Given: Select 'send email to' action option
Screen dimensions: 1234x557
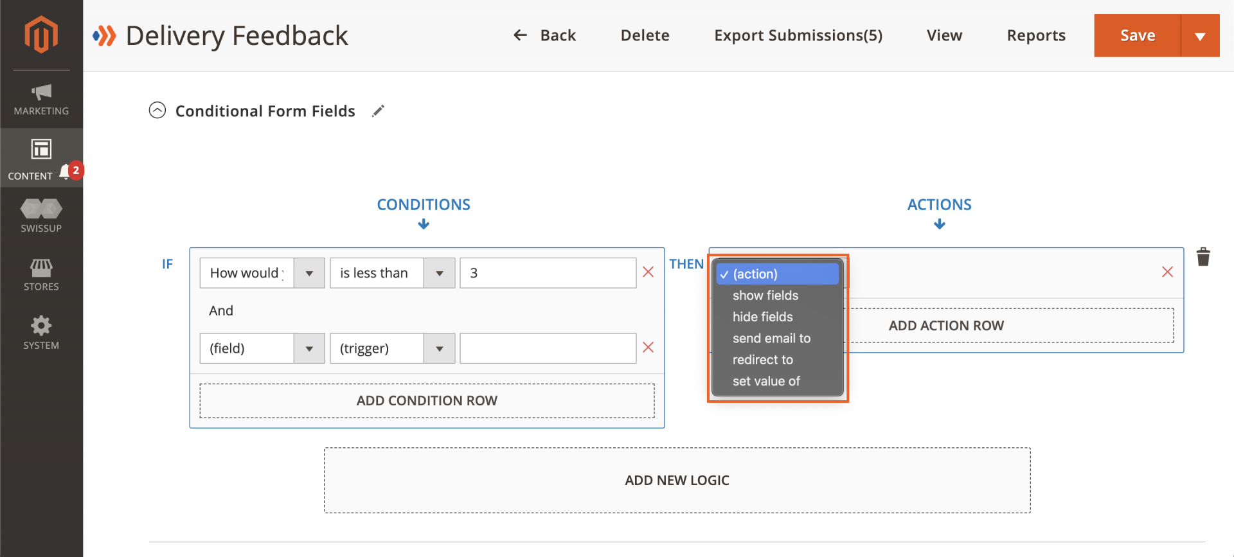Looking at the screenshot, I should coord(778,338).
